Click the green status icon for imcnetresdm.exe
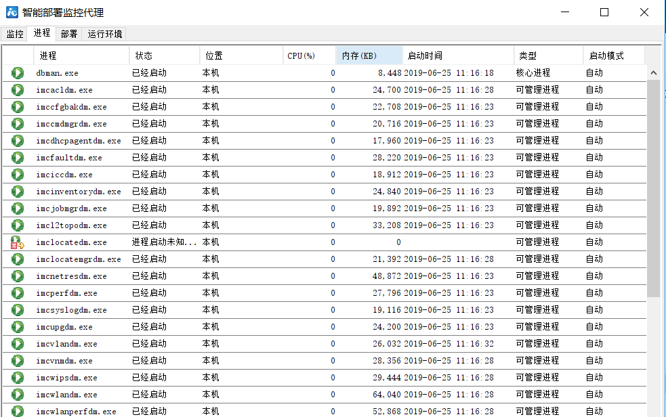The width and height of the screenshot is (666, 417). coord(18,276)
